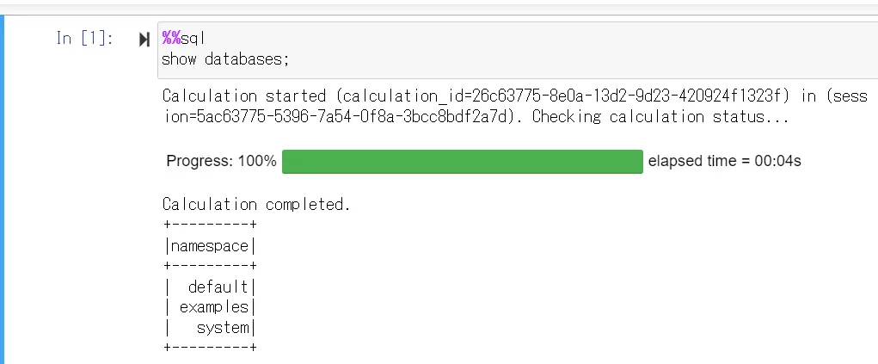The height and width of the screenshot is (364, 878).
Task: Run the cell with the play icon
Action: pos(144,40)
